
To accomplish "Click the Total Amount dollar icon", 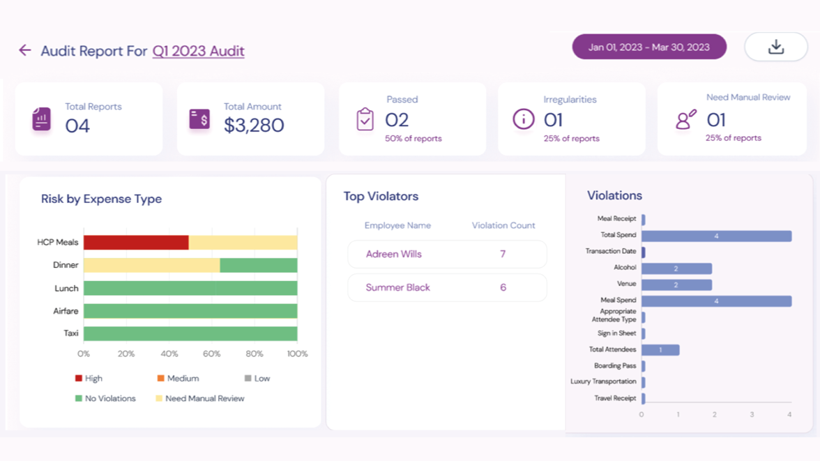I will pos(199,119).
